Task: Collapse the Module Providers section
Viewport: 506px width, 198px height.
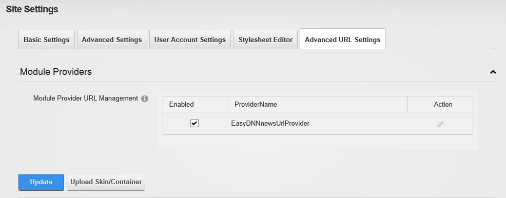Action: (493, 72)
